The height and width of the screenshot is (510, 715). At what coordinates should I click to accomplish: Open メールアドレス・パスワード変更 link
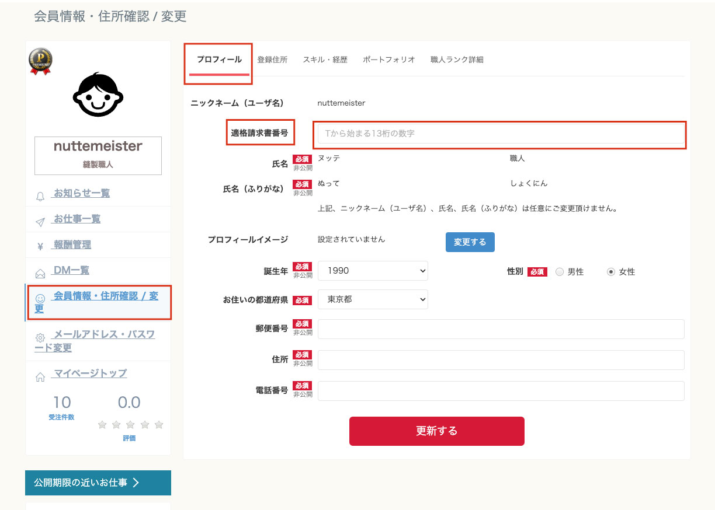point(95,341)
